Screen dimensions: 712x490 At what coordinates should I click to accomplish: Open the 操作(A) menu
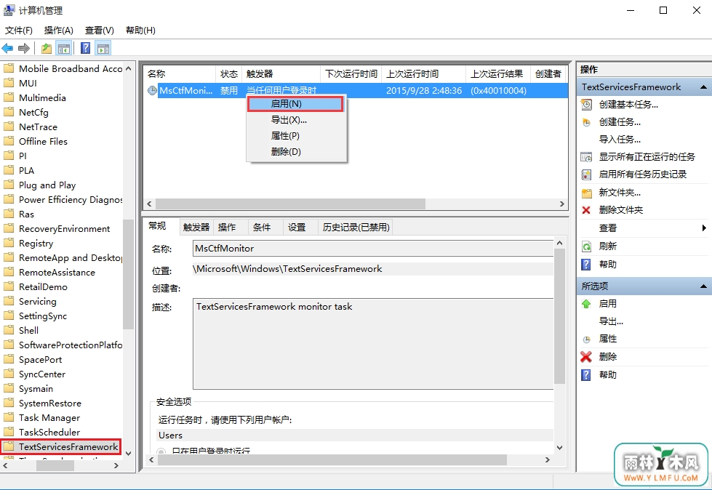[x=59, y=31]
